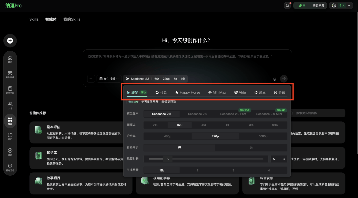This screenshot has height=198, width=358.
Task: Click the 购买积分 button
Action: pos(318,6)
